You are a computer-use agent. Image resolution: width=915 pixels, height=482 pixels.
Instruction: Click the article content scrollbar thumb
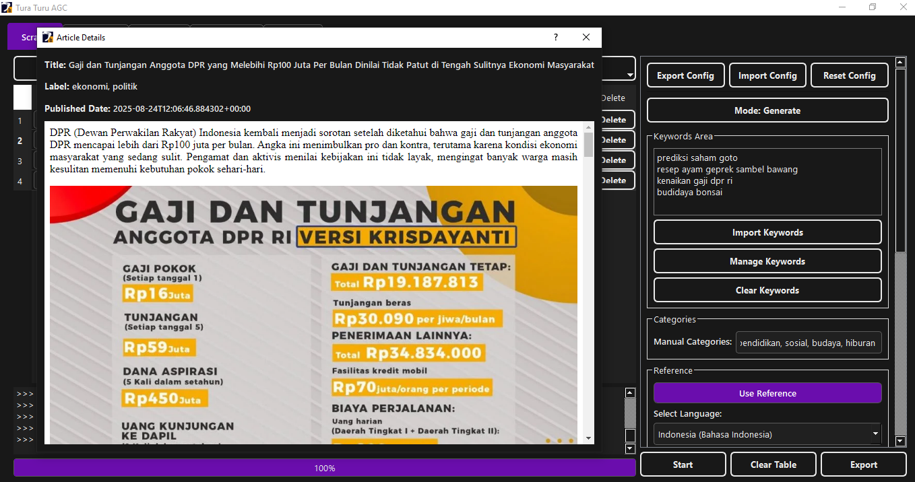pos(589,145)
